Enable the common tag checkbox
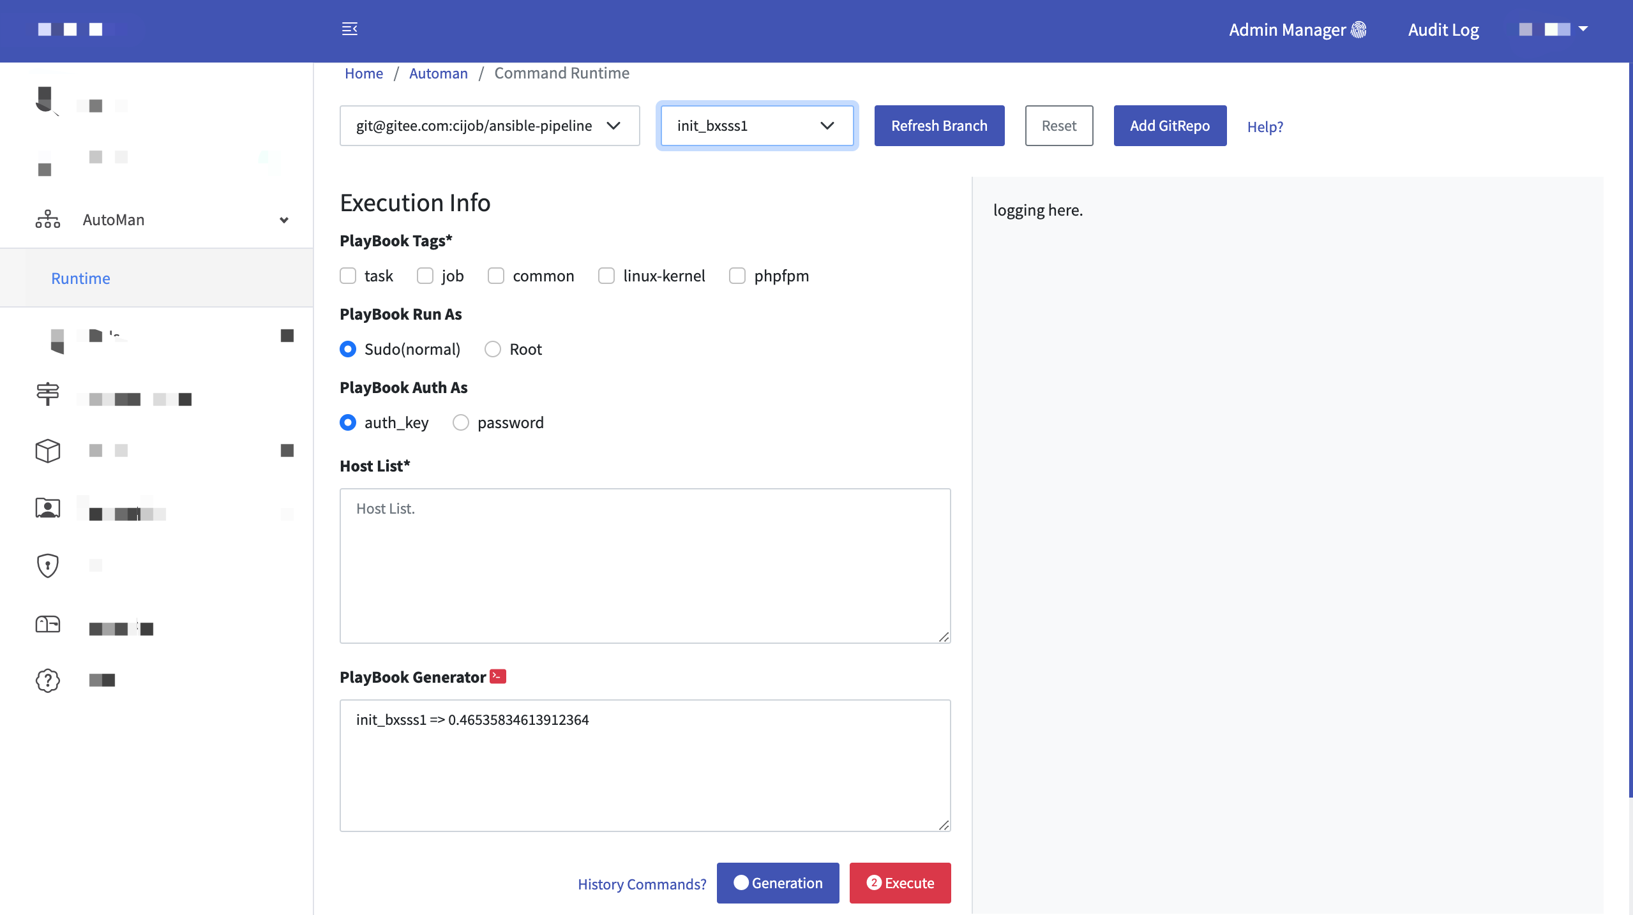Screen dimensions: 1633x915 pos(496,276)
